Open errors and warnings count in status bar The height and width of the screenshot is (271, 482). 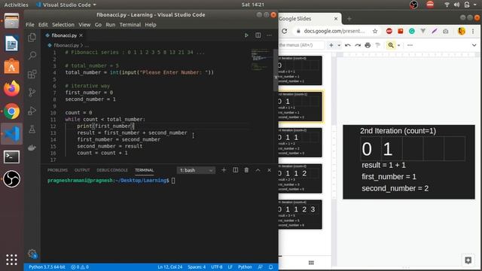(x=80, y=267)
